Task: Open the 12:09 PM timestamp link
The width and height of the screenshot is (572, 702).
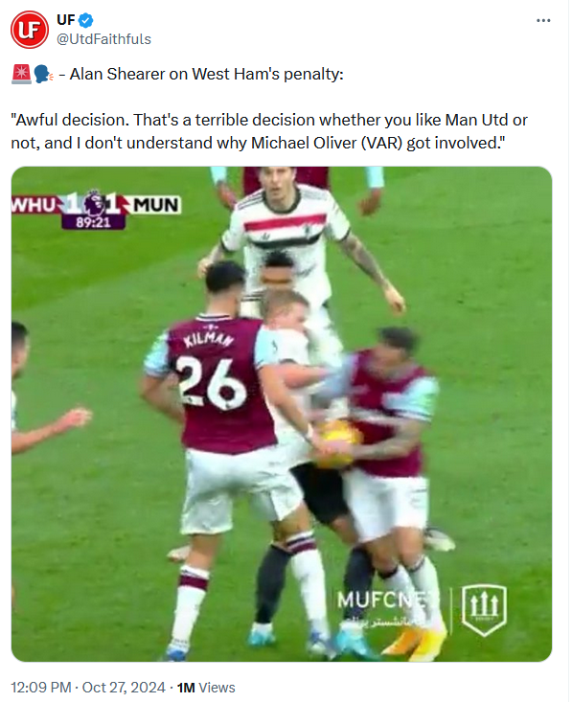Action: tap(41, 688)
